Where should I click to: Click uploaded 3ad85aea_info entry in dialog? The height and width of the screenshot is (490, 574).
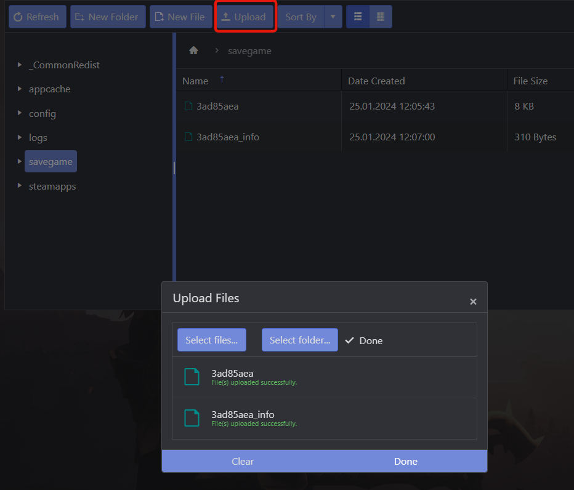[x=325, y=419]
